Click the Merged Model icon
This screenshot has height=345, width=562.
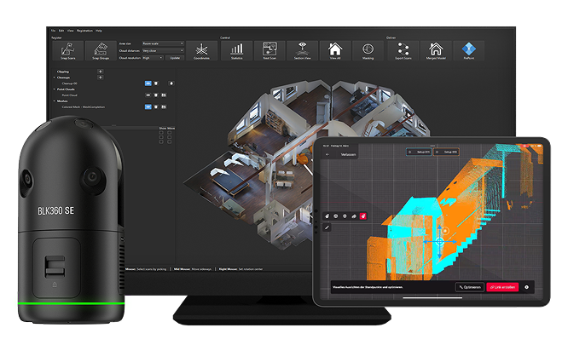[436, 50]
